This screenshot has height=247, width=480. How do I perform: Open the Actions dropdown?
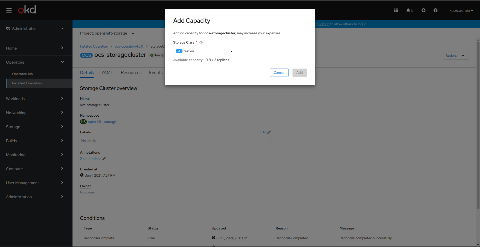pos(456,56)
